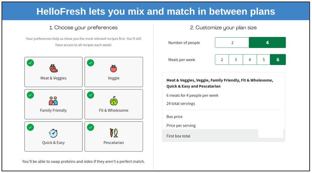Click the First box total row
The height and width of the screenshot is (173, 312).
[x=179, y=136]
